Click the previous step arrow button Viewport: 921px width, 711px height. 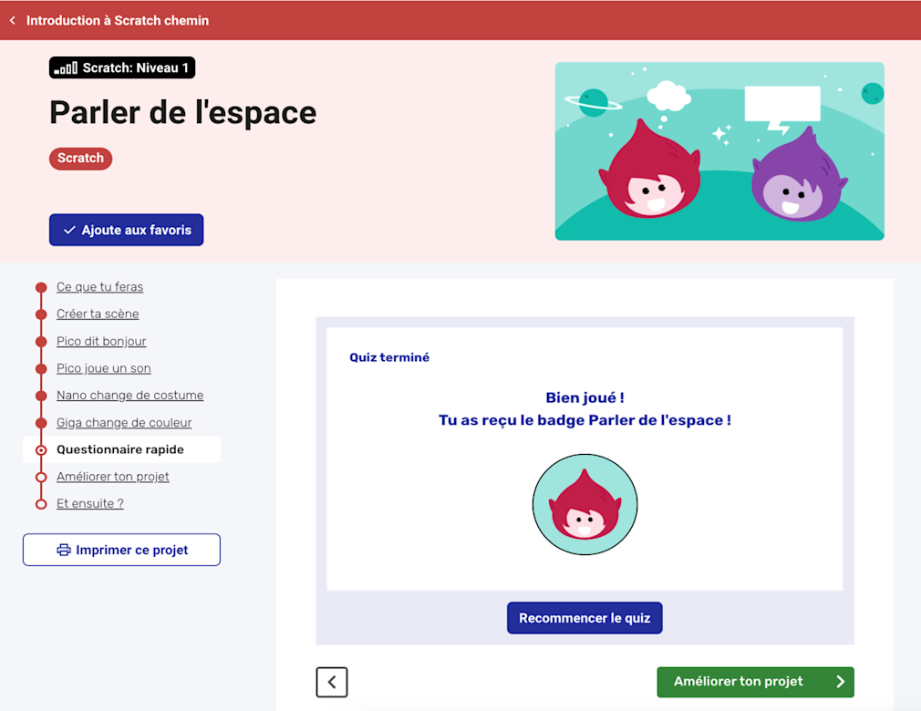332,682
